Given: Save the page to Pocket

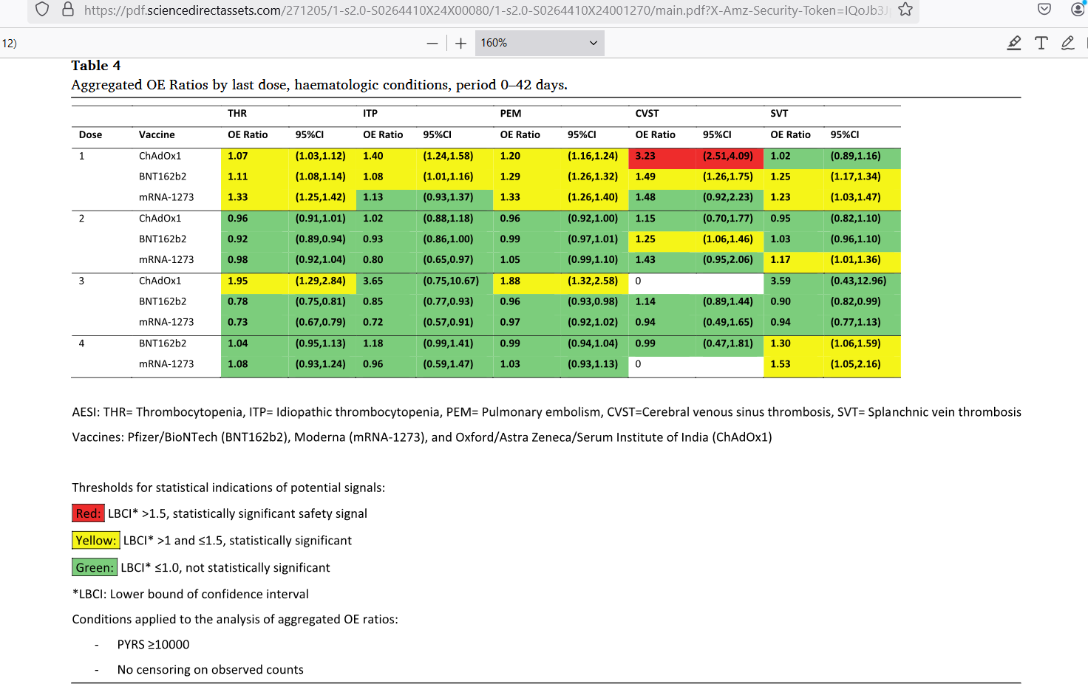Looking at the screenshot, I should [x=1044, y=10].
